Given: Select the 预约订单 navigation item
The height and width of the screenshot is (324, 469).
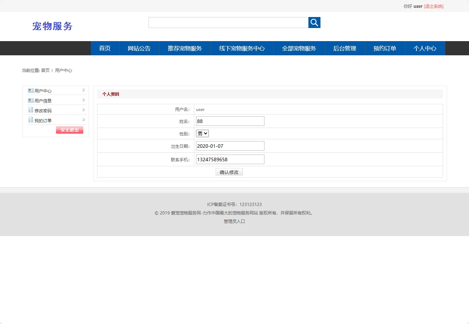Looking at the screenshot, I should click(x=385, y=48).
